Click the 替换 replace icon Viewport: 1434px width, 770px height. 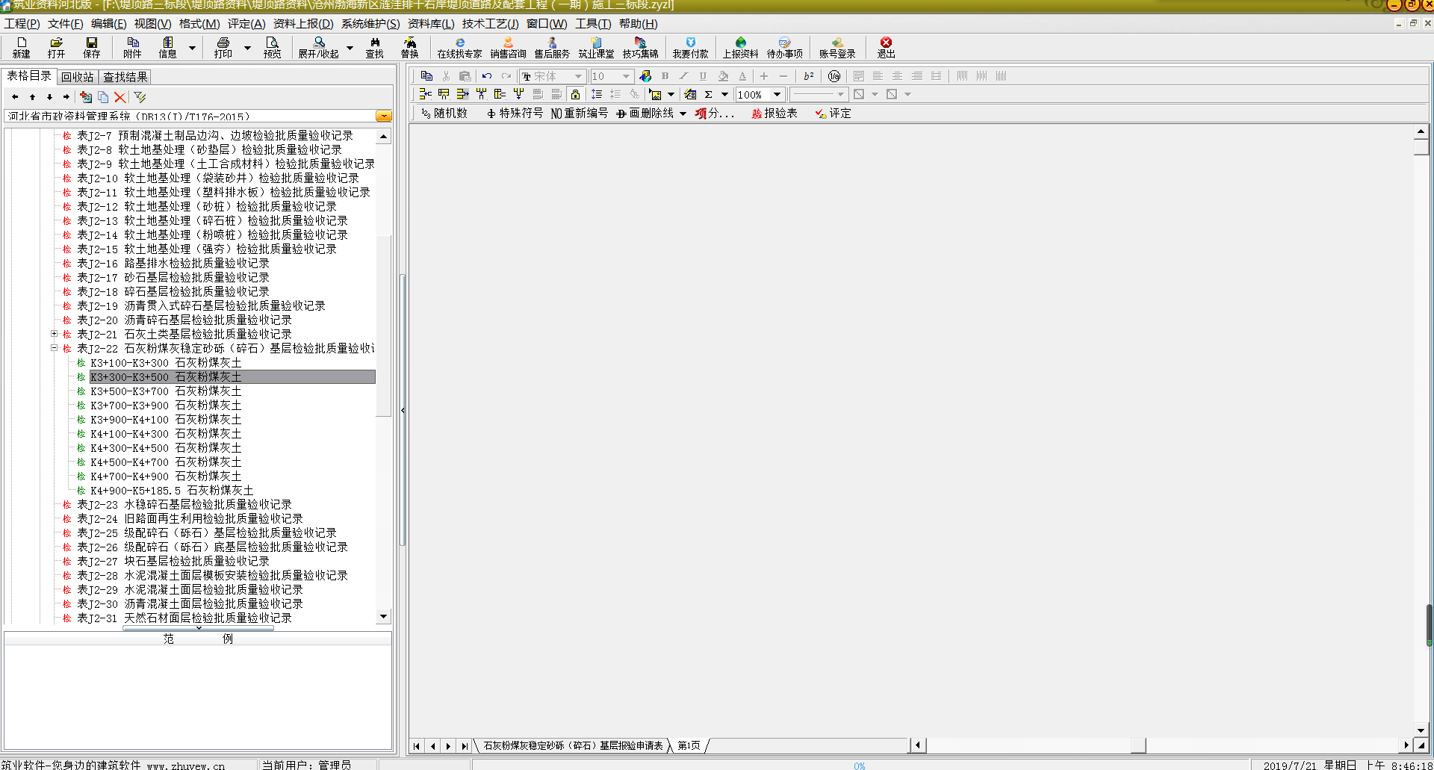[409, 48]
